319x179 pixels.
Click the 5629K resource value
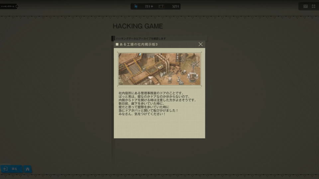[175, 7]
